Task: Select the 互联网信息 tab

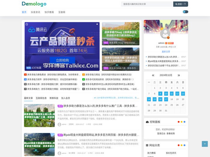Action: [x=41, y=98]
